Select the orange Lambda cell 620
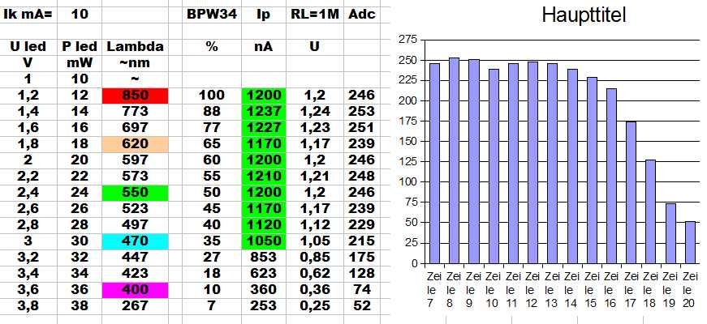Viewport: 707px width, 324px height. pyautogui.click(x=135, y=143)
